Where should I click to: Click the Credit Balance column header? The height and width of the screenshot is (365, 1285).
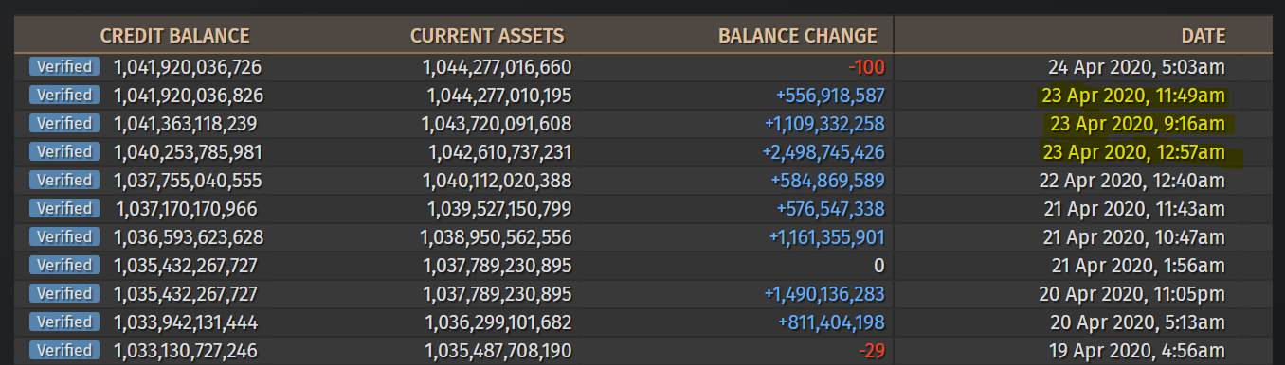(174, 37)
